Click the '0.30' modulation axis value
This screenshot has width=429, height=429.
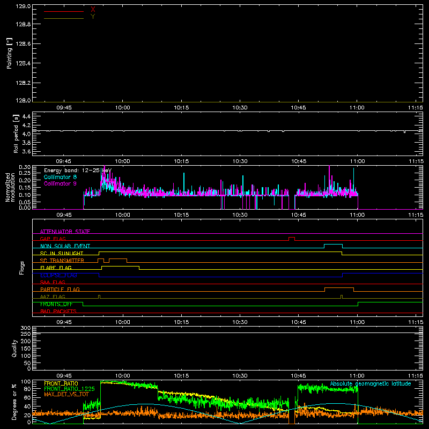pyautogui.click(x=25, y=167)
